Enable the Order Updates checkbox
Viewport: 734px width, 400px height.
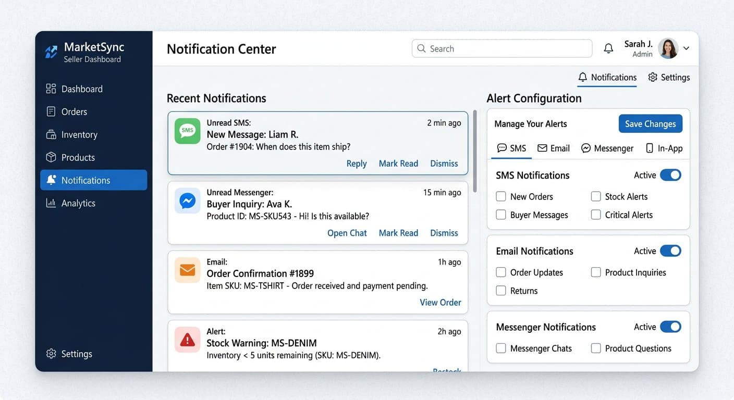[501, 272]
